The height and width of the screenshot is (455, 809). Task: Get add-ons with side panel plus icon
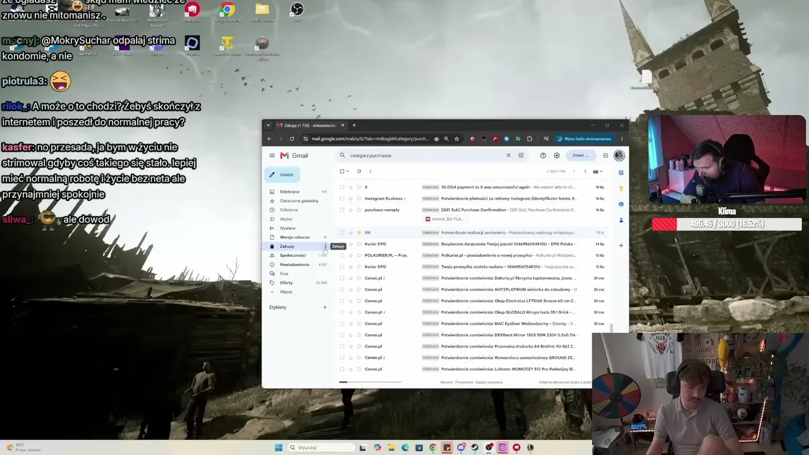621,245
